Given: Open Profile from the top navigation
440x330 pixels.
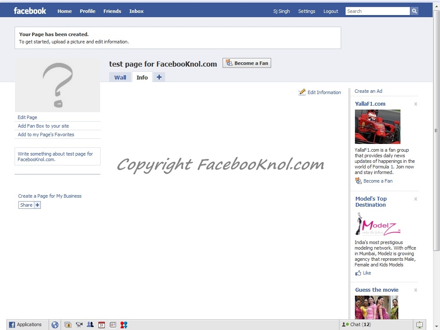Looking at the screenshot, I should tap(88, 11).
